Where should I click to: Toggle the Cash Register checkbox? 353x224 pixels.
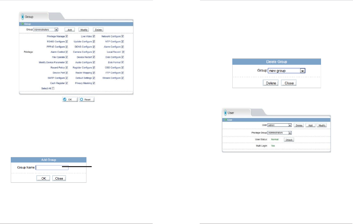pos(67,83)
